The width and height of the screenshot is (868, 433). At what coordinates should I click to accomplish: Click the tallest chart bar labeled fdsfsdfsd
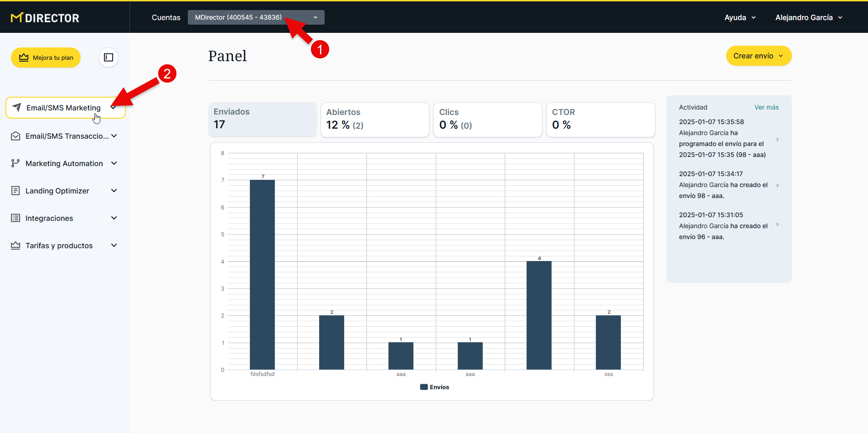coord(262,274)
